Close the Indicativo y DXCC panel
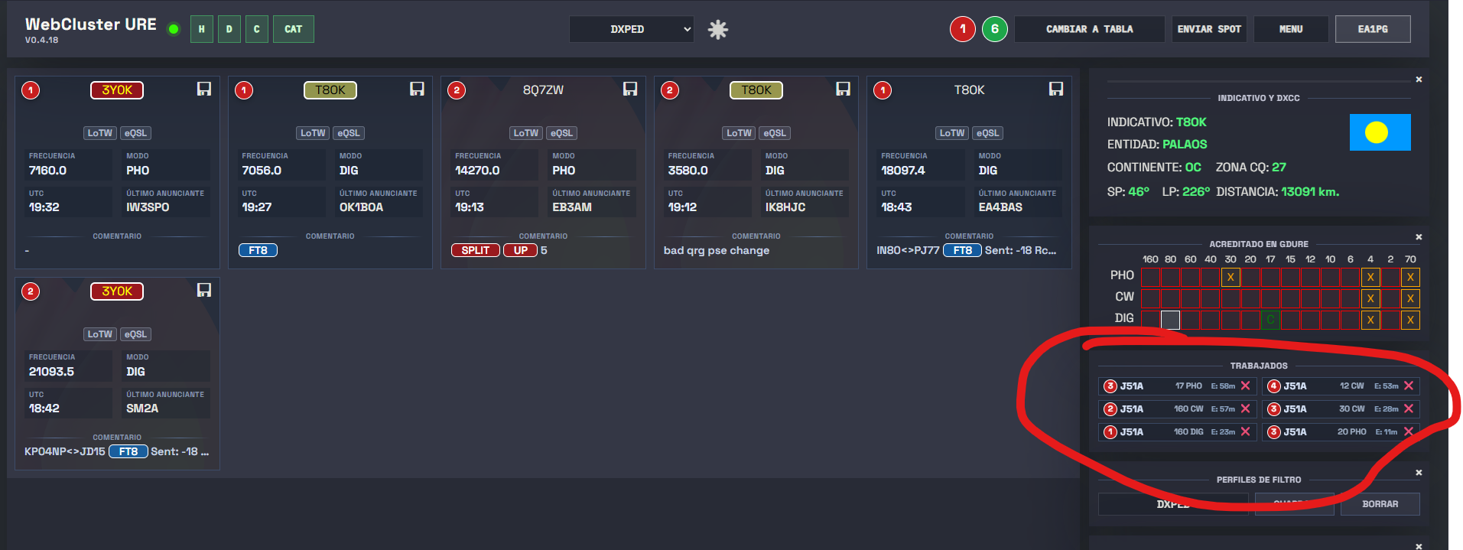Viewport: 1463px width, 550px height. [1419, 80]
